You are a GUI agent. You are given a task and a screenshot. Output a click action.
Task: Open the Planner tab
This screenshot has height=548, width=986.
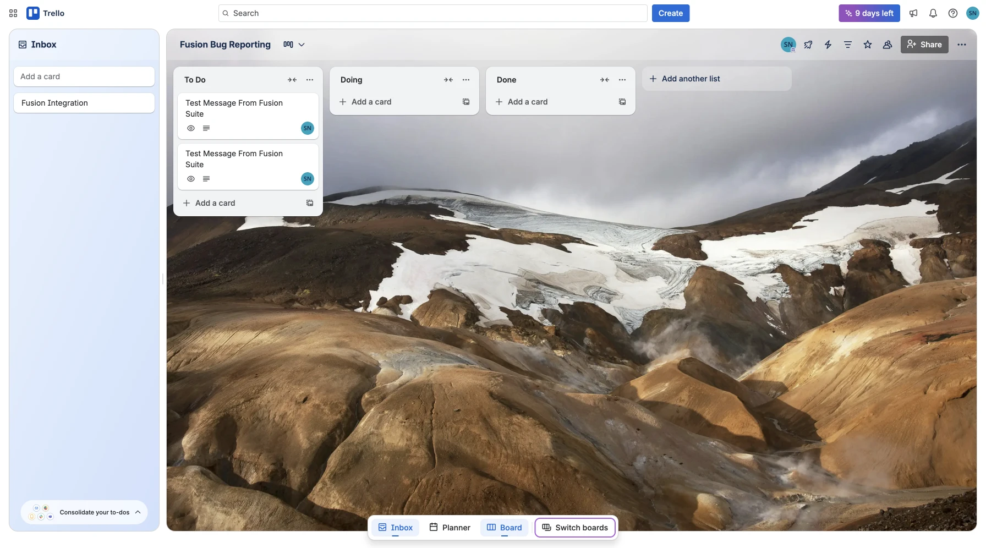click(450, 528)
